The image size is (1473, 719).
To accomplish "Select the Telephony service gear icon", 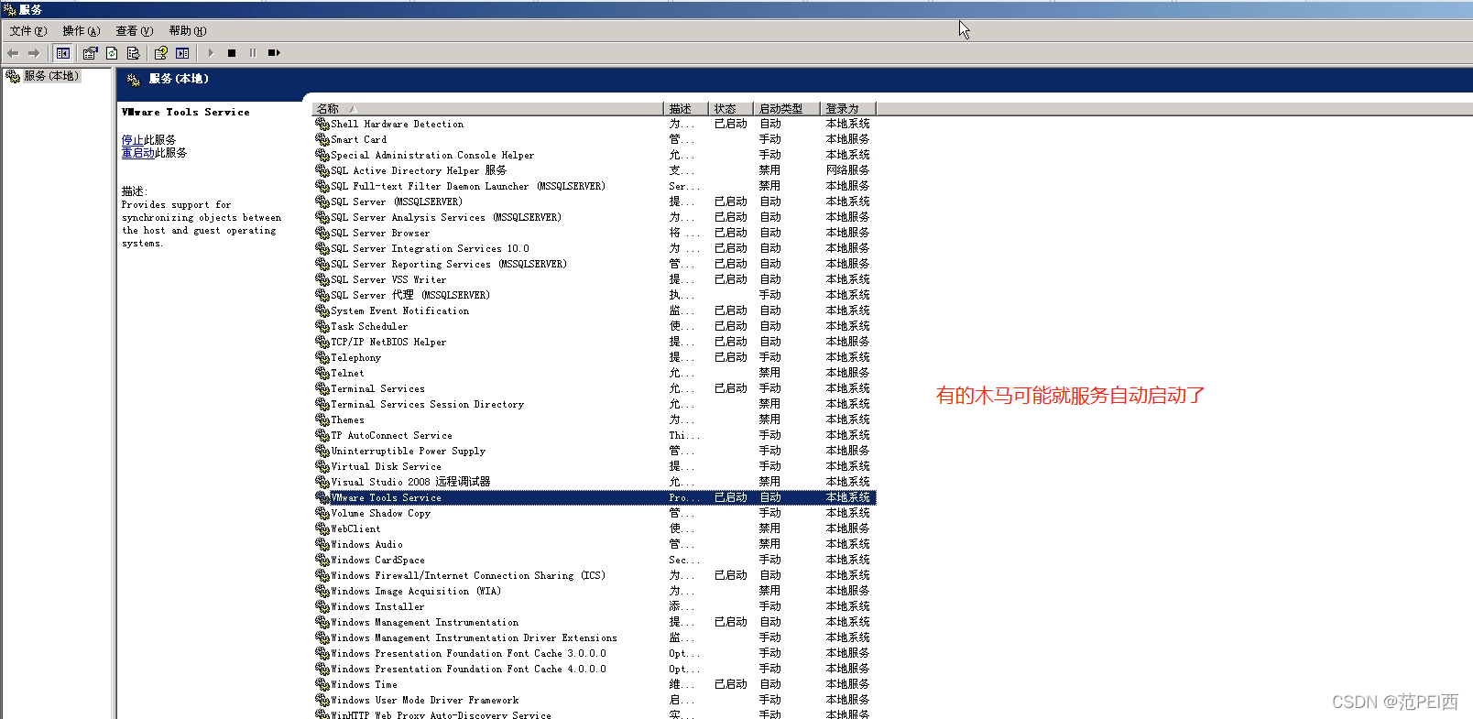I will coord(322,357).
